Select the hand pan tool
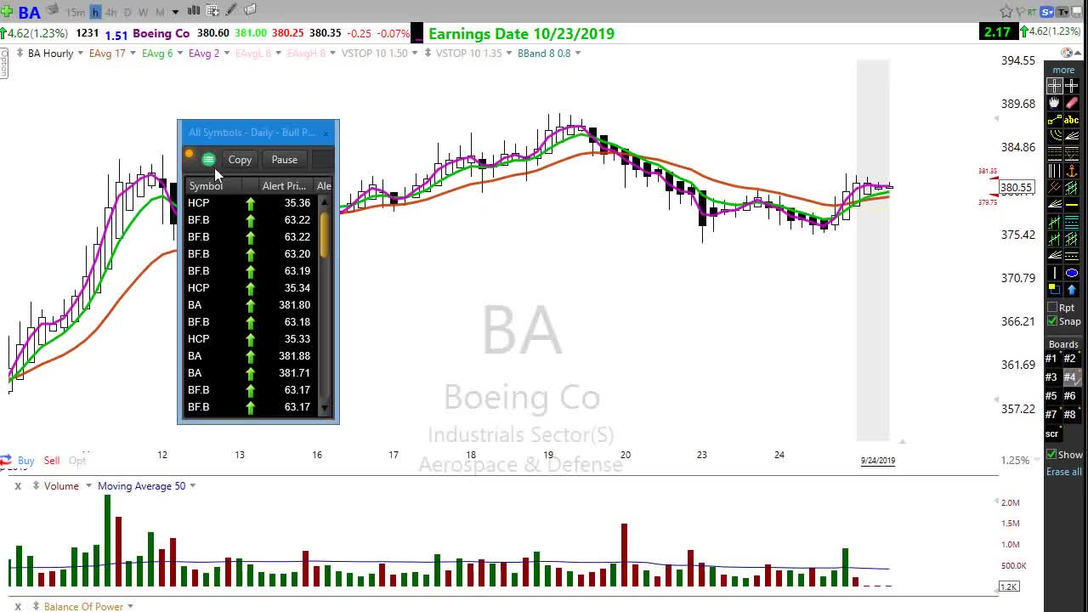Image resolution: width=1088 pixels, height=612 pixels. [x=1054, y=103]
